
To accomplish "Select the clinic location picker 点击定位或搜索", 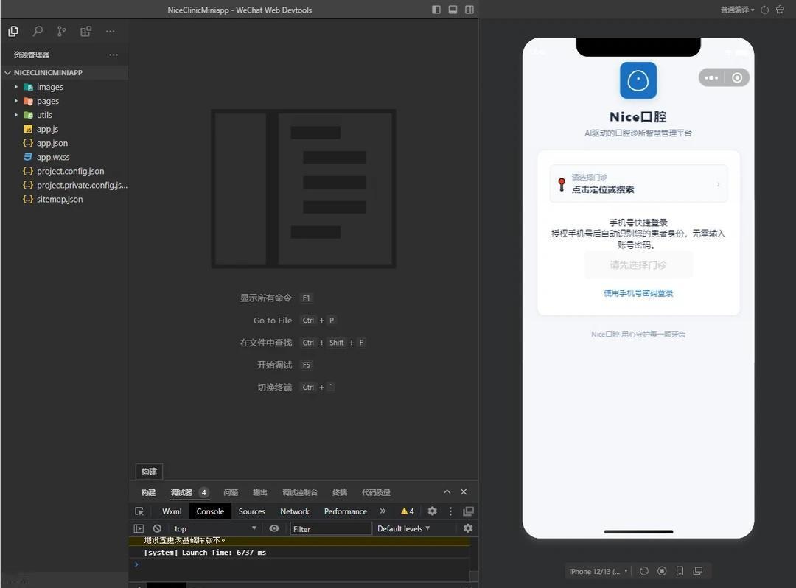I will coord(638,183).
